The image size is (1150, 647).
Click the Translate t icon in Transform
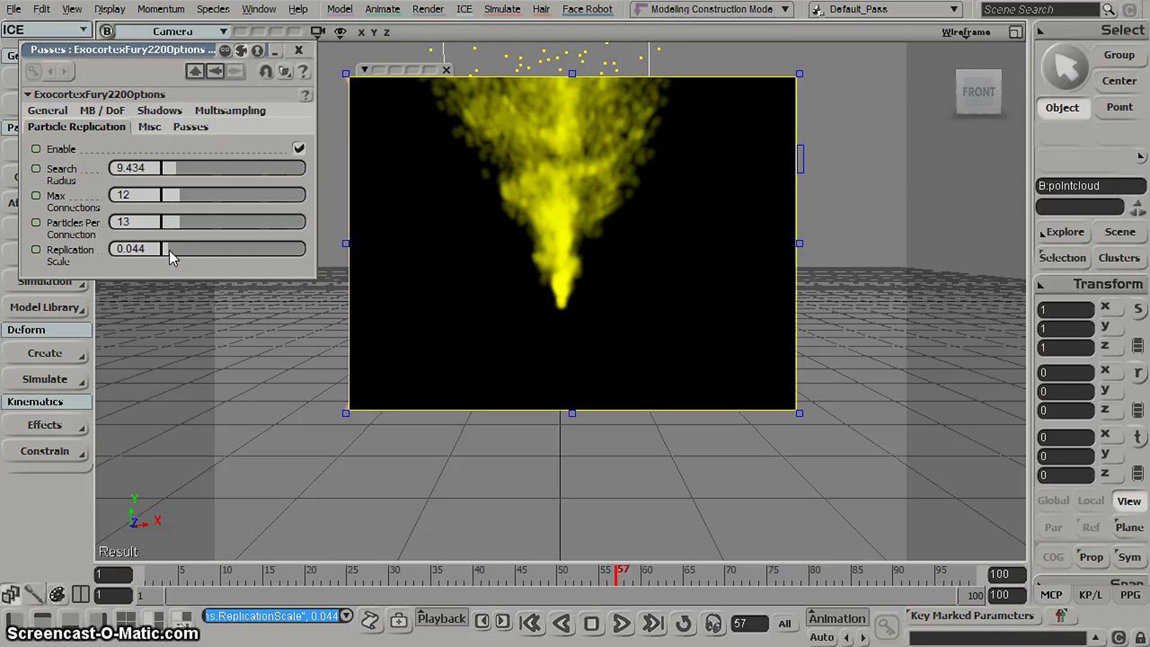1138,437
